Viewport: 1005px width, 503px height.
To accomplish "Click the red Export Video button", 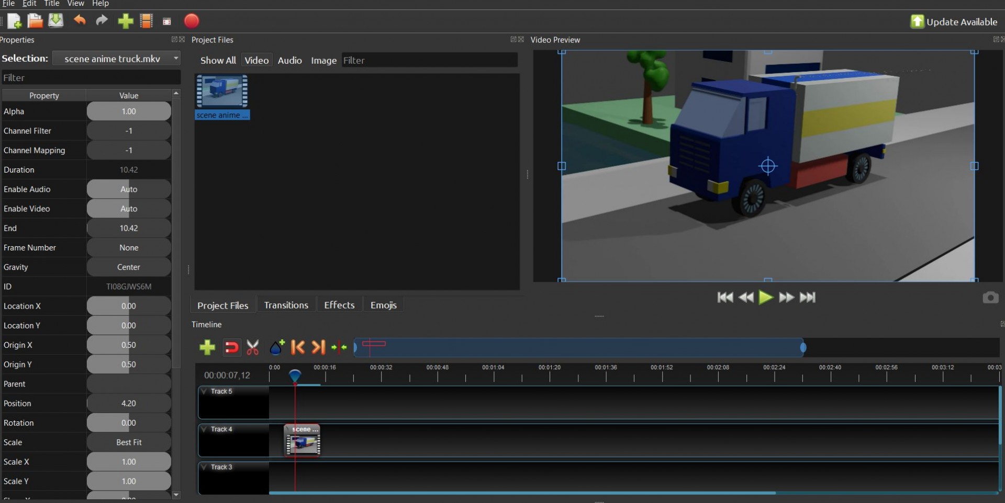I will click(192, 21).
